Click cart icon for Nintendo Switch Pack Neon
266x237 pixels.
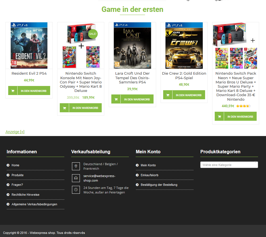coord(219,117)
